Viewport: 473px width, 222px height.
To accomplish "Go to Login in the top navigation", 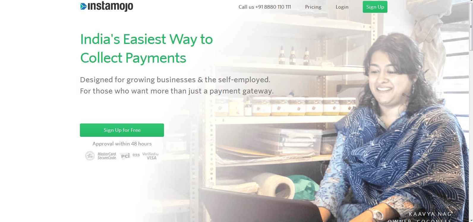I will point(342,7).
